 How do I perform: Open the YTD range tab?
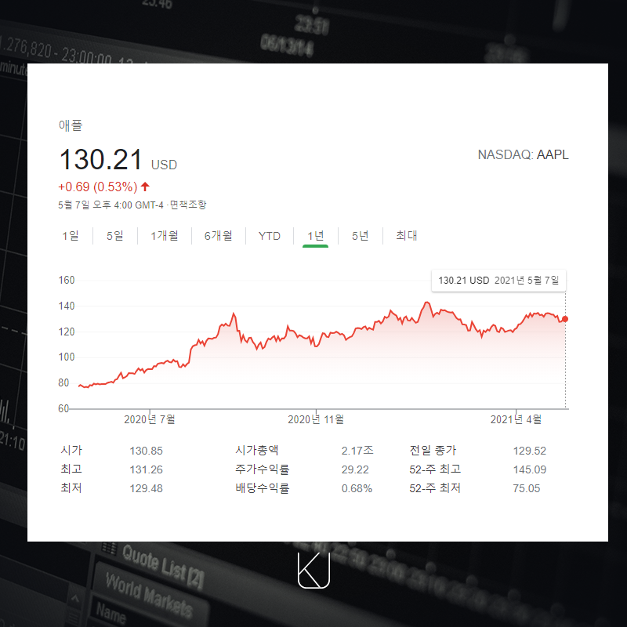270,236
